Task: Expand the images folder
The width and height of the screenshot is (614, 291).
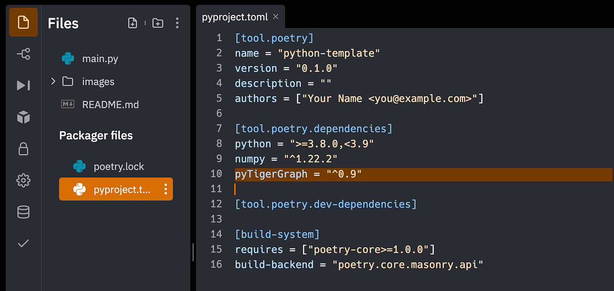Action: pyautogui.click(x=53, y=81)
